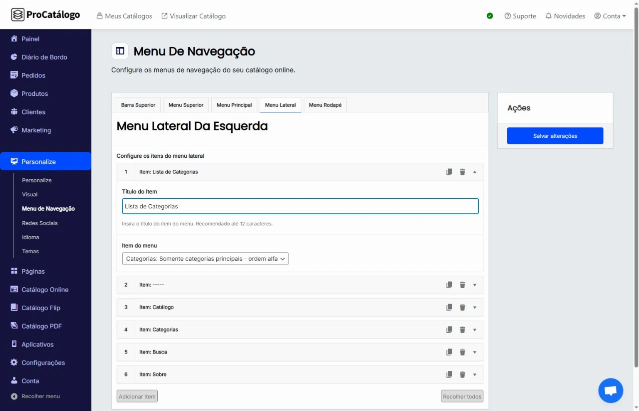Screen dimensions: 639x411
Task: Delete the Sobre menu item
Action: pyautogui.click(x=462, y=375)
